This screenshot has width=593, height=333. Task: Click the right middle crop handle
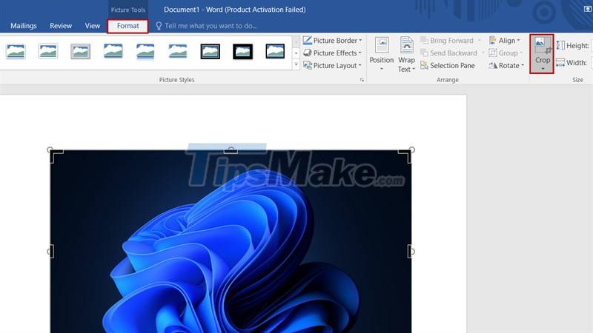coord(410,252)
